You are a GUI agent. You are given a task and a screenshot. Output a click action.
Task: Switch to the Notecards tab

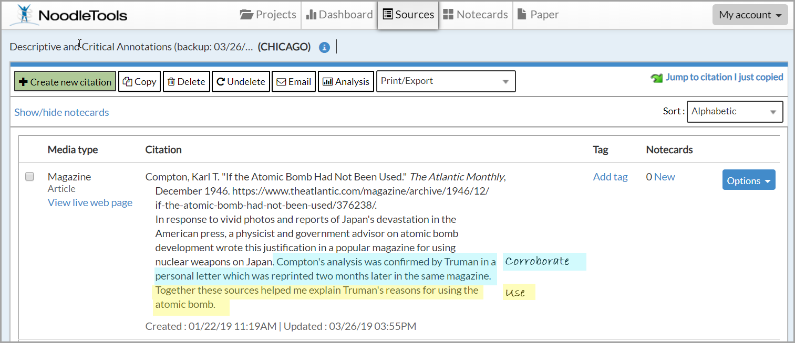tap(475, 14)
